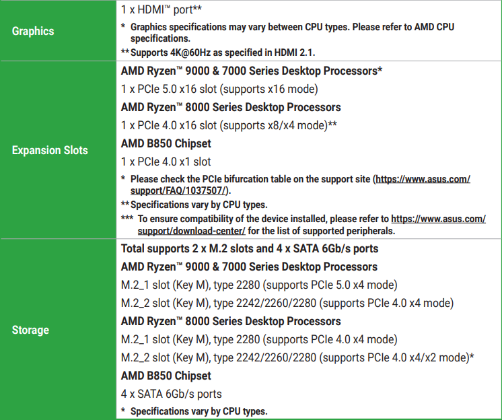This screenshot has height=420, width=502.
Task: Click the PCIe 4.0 x16 slot line
Action: click(x=229, y=125)
